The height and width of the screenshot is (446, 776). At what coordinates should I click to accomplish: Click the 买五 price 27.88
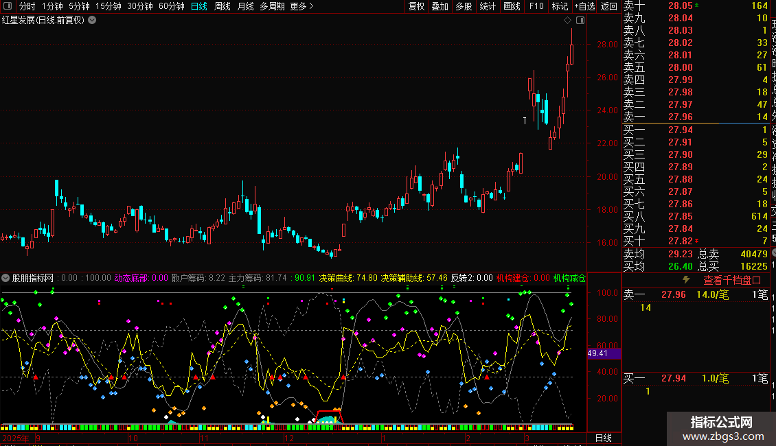(x=680, y=179)
